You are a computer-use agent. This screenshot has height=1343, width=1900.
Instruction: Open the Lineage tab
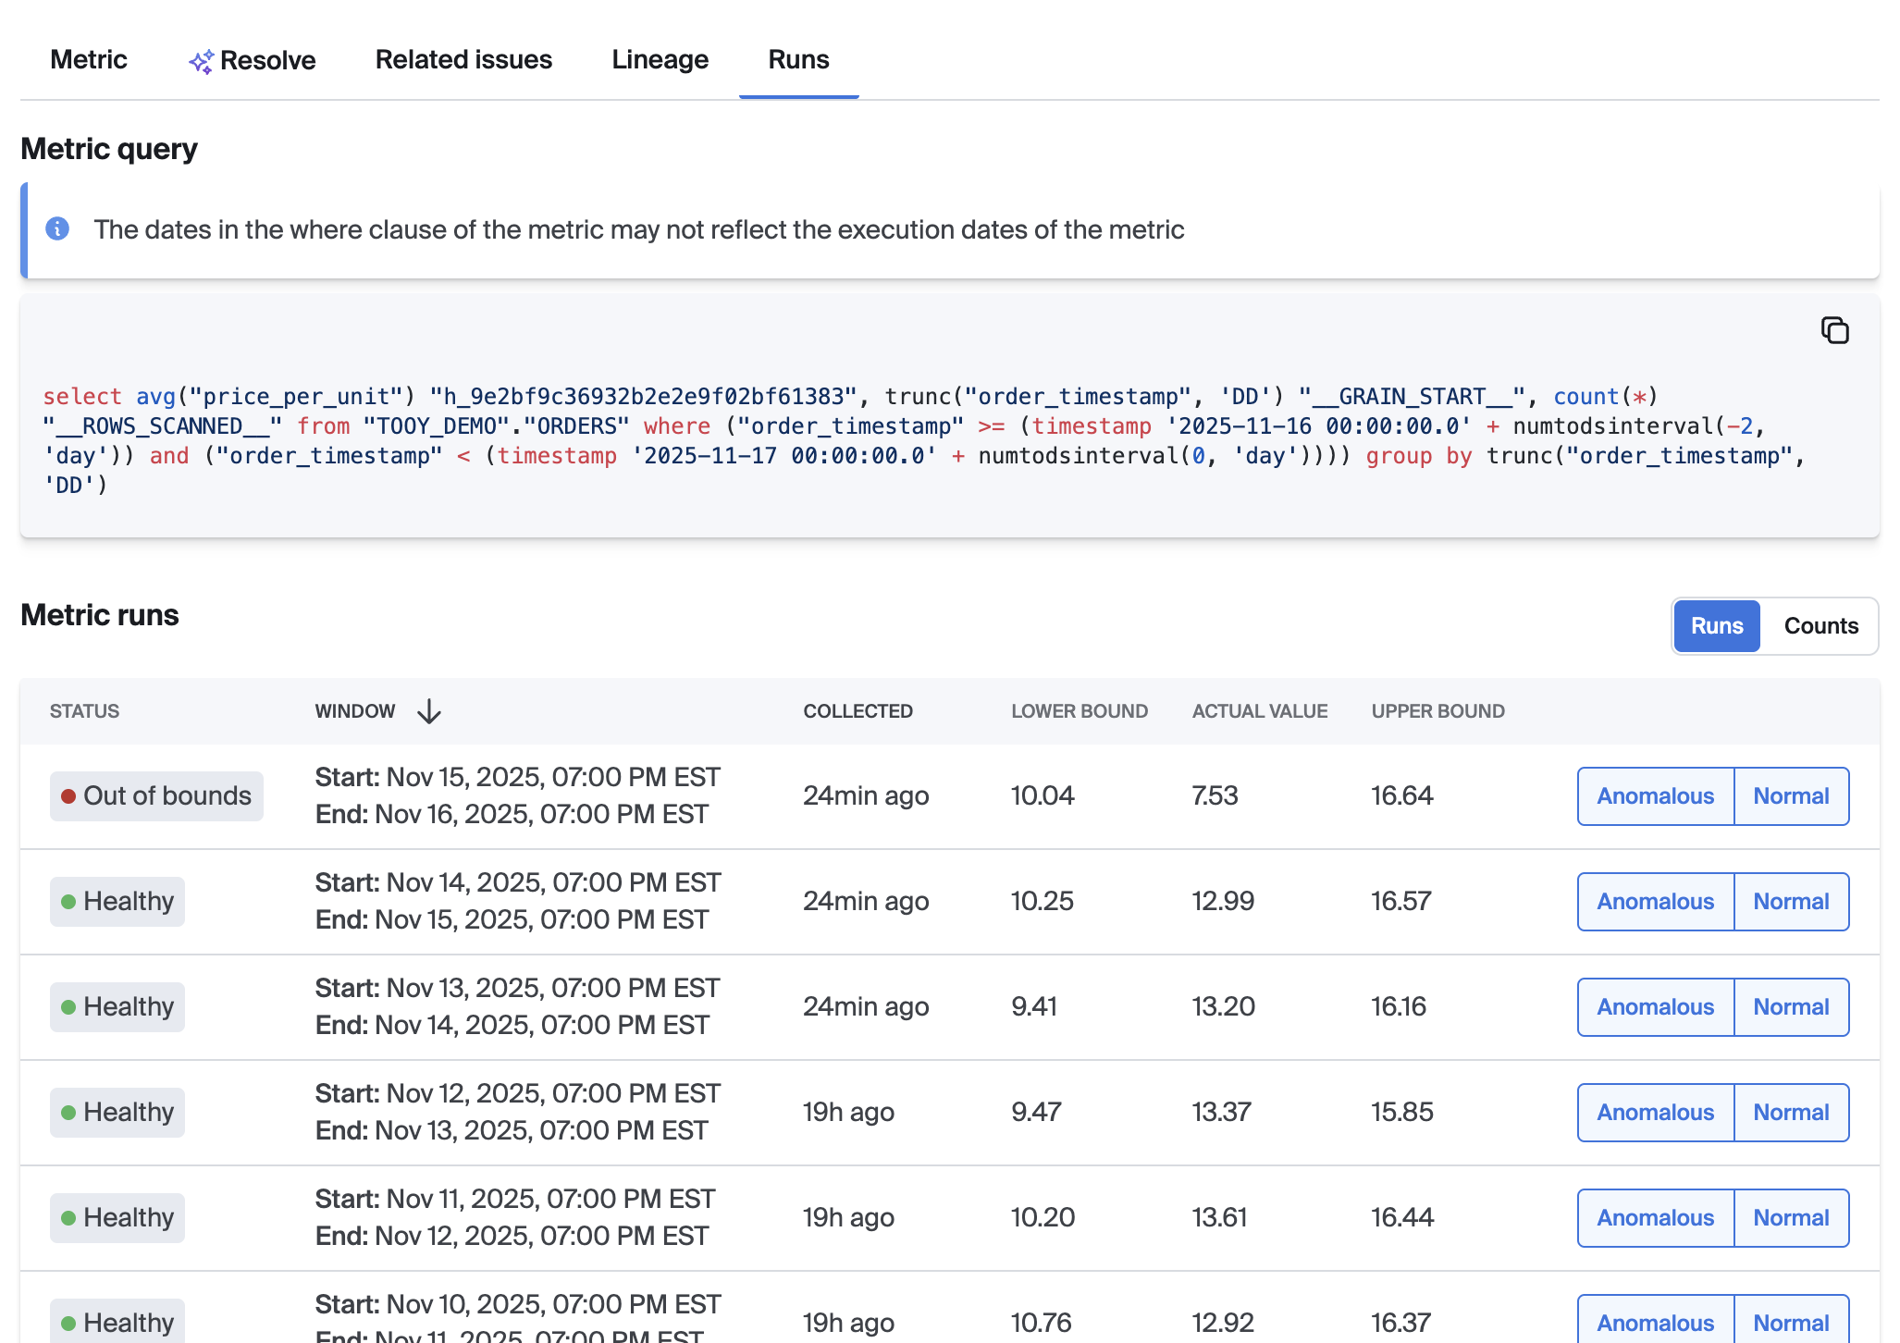coord(660,59)
